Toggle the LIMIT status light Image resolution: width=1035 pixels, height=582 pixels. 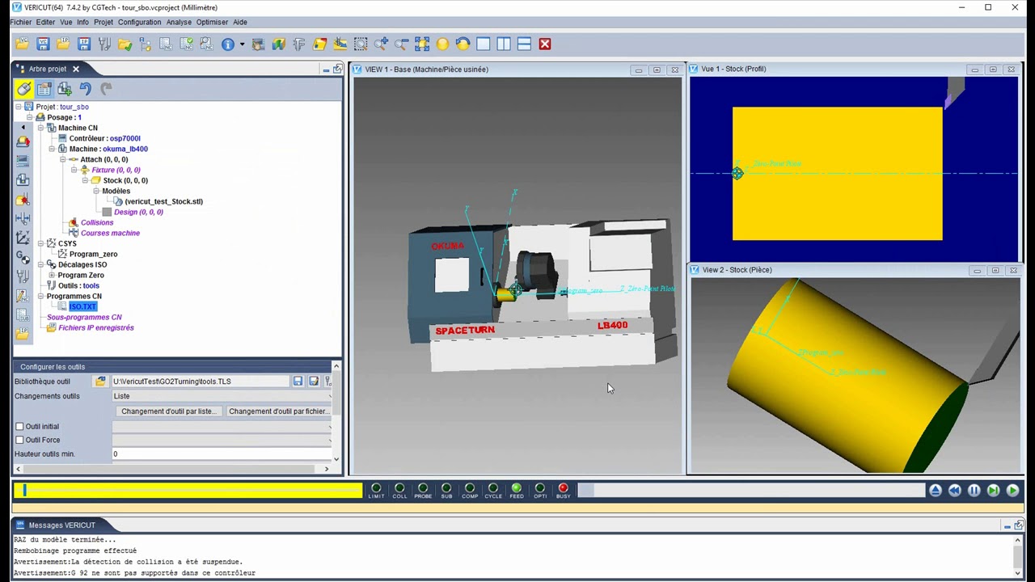coord(376,488)
